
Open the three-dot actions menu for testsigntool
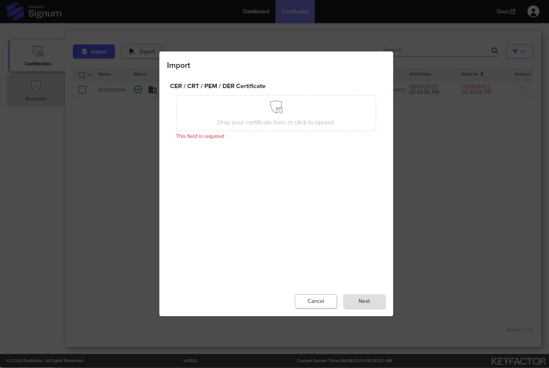coord(523,90)
